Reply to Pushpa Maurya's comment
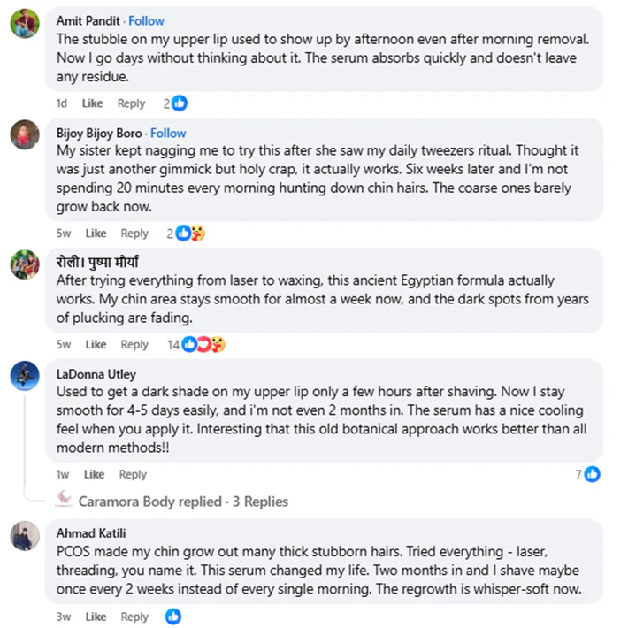Viewport: 628px width, 628px height. [x=134, y=345]
